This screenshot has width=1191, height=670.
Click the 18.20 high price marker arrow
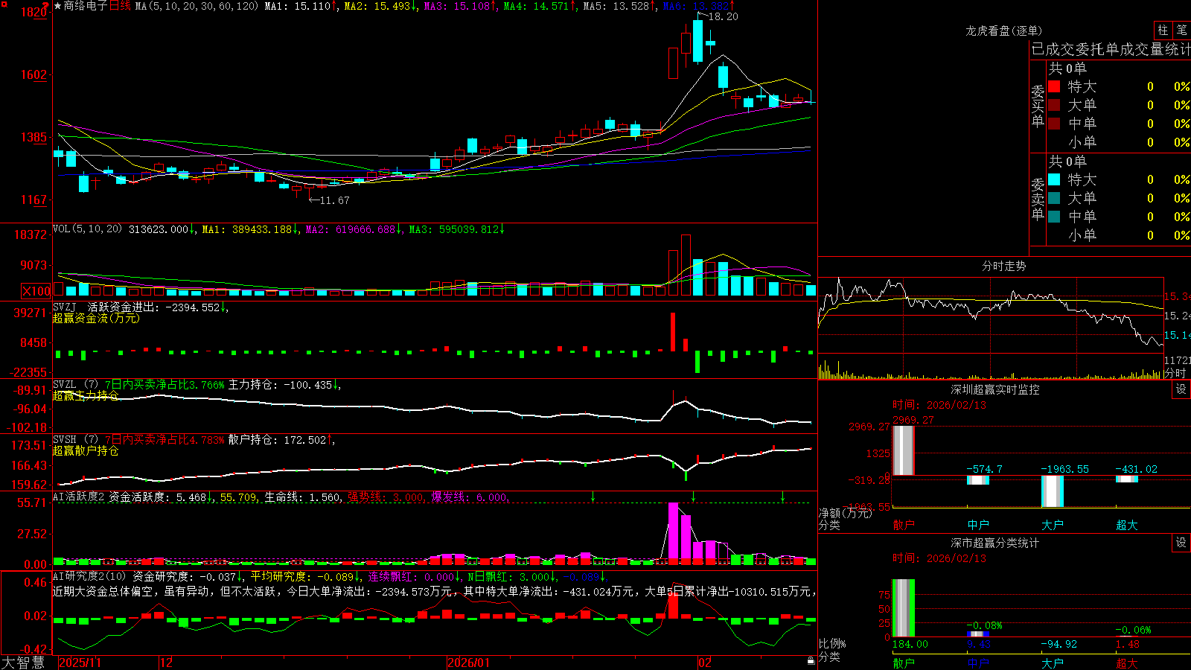coord(702,15)
